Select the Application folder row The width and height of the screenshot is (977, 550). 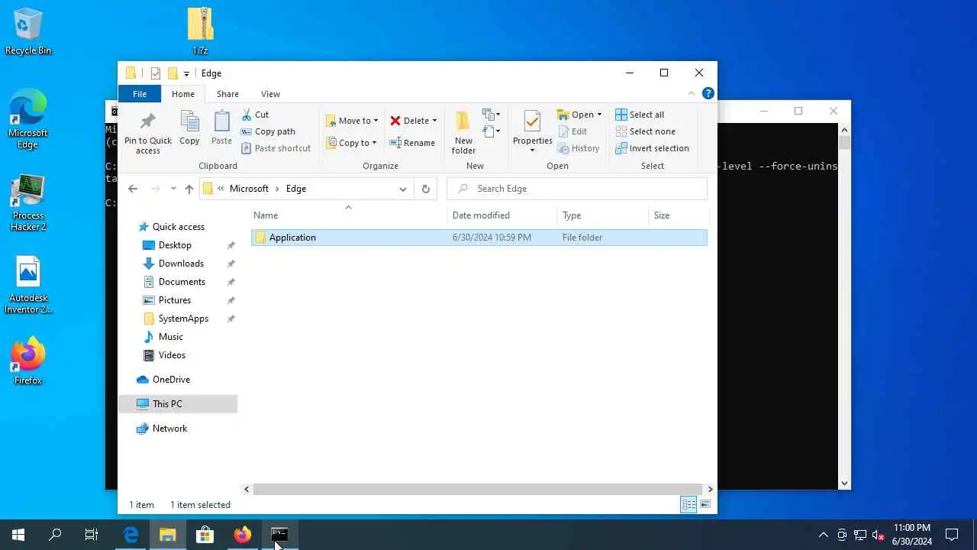pos(479,238)
